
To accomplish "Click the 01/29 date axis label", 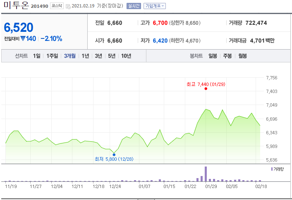I will coord(211,186).
